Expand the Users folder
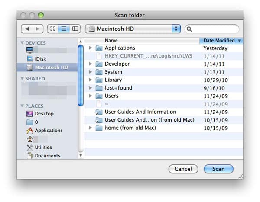This screenshot has height=202, width=260. [x=91, y=96]
